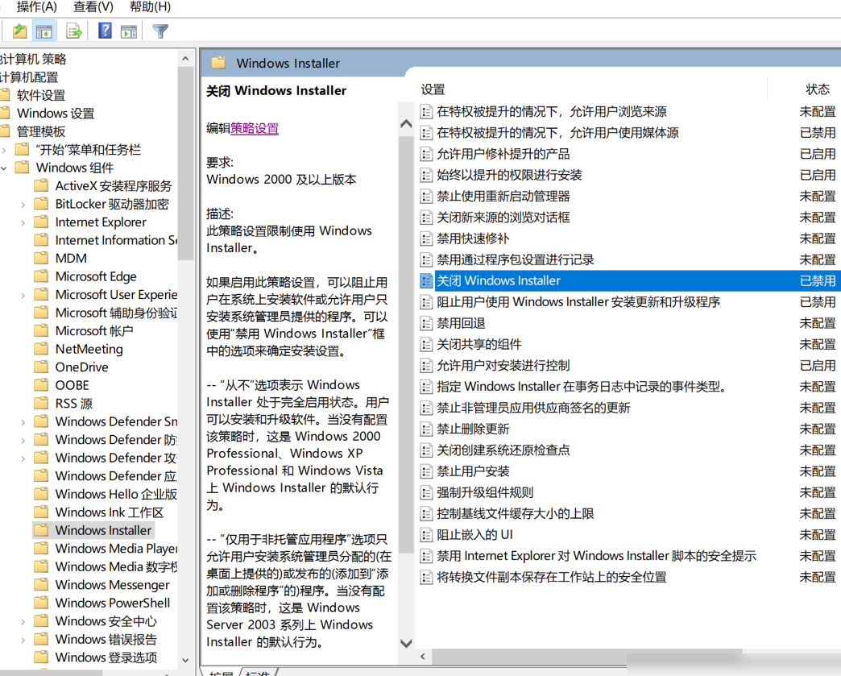841x676 pixels.
Task: Click folder icon beside RSS 源
Action: pyautogui.click(x=41, y=403)
